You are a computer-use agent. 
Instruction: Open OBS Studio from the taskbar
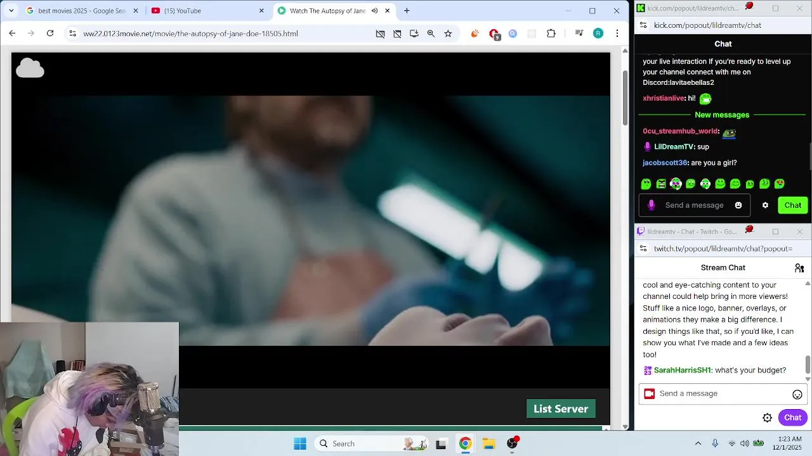513,443
